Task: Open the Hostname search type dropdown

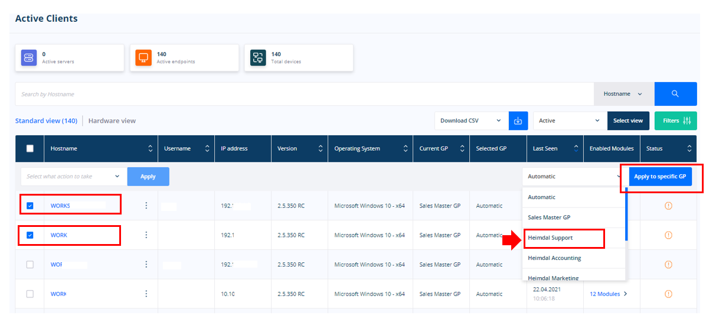Action: click(623, 94)
